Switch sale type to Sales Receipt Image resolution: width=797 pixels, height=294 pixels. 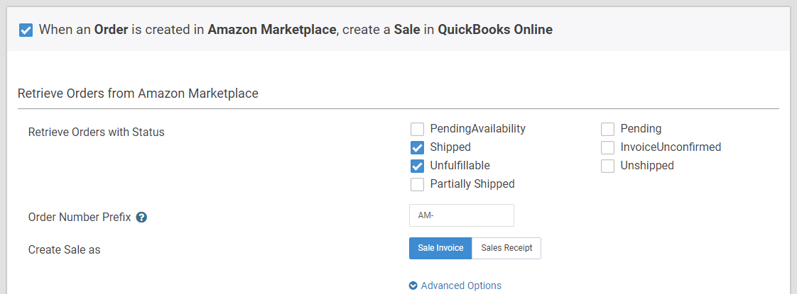click(x=506, y=249)
